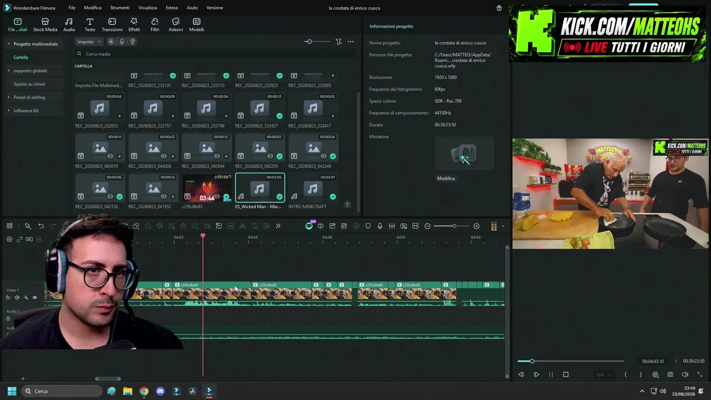Open the Visualizza menu

tap(148, 8)
